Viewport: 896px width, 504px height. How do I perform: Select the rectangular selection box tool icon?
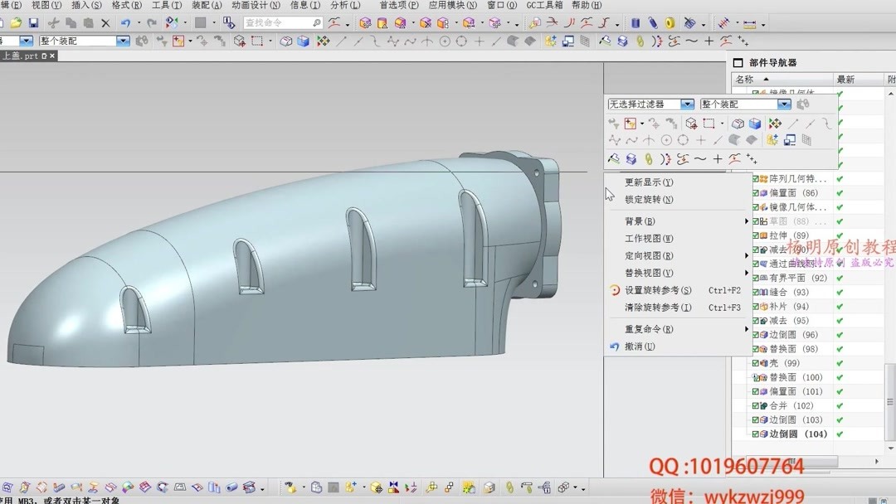pos(710,124)
